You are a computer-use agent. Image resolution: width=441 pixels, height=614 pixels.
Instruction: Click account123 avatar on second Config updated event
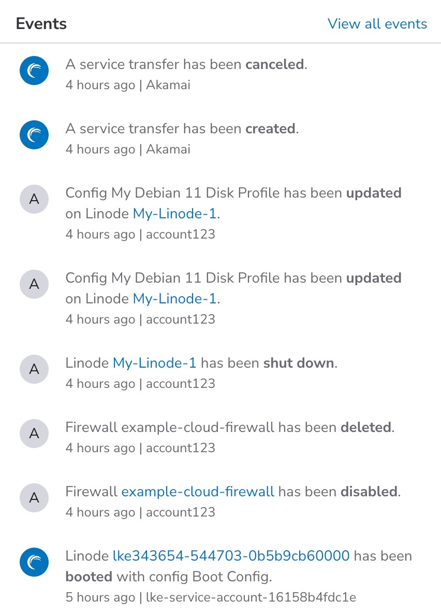pyautogui.click(x=34, y=285)
